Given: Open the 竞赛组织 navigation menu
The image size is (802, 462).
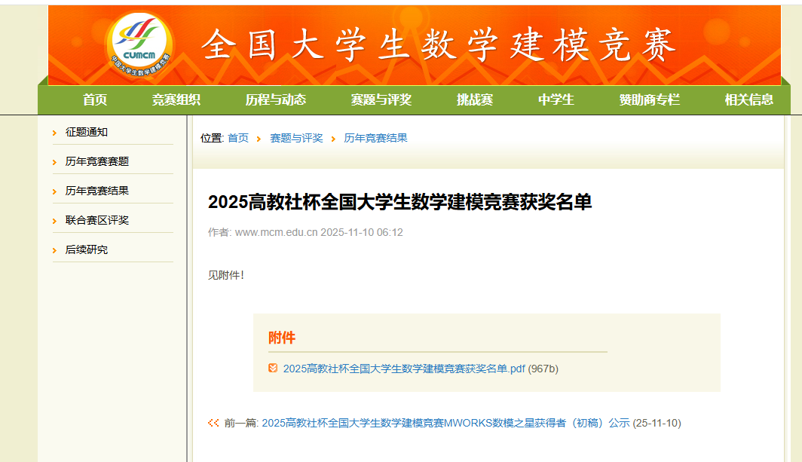Looking at the screenshot, I should [x=176, y=99].
